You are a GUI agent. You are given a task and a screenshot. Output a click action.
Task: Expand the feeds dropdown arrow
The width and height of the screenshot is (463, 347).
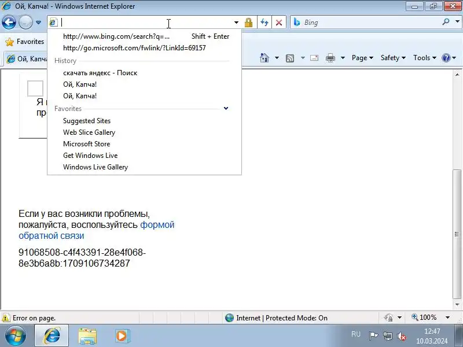click(303, 58)
